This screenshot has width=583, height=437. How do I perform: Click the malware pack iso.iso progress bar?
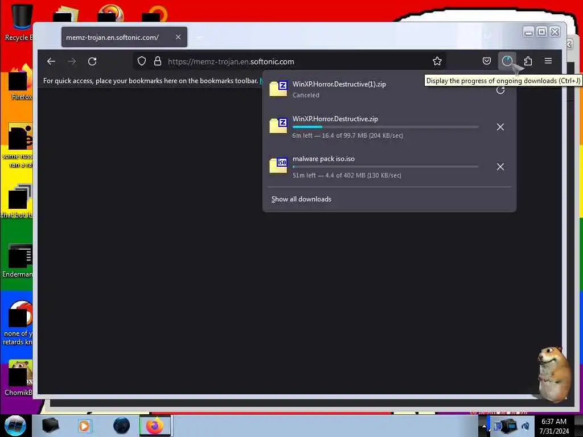[x=385, y=167]
